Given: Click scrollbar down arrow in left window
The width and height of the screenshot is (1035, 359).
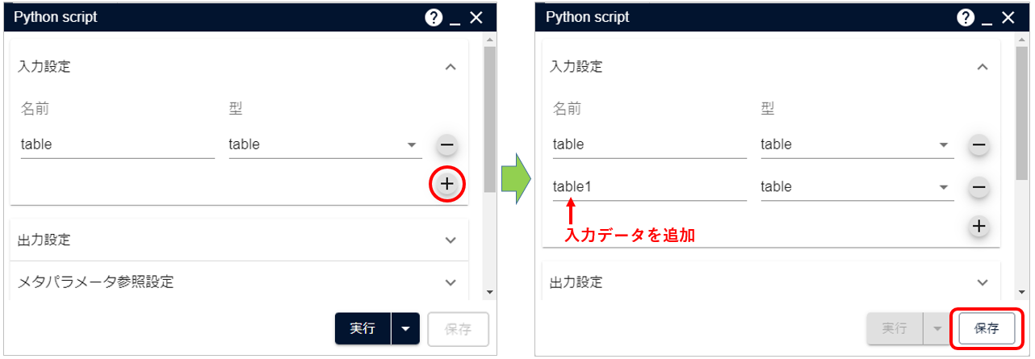Looking at the screenshot, I should coord(490,292).
